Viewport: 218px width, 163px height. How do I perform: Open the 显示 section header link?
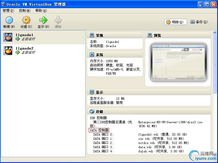click(99, 92)
